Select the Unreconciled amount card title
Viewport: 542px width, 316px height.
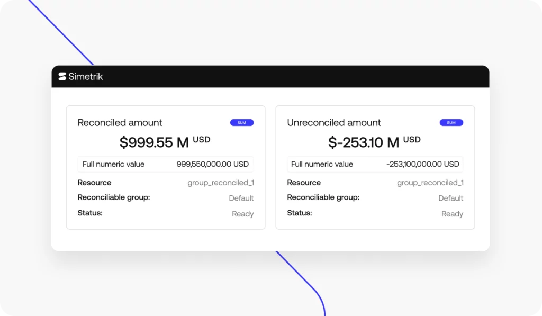click(x=333, y=123)
